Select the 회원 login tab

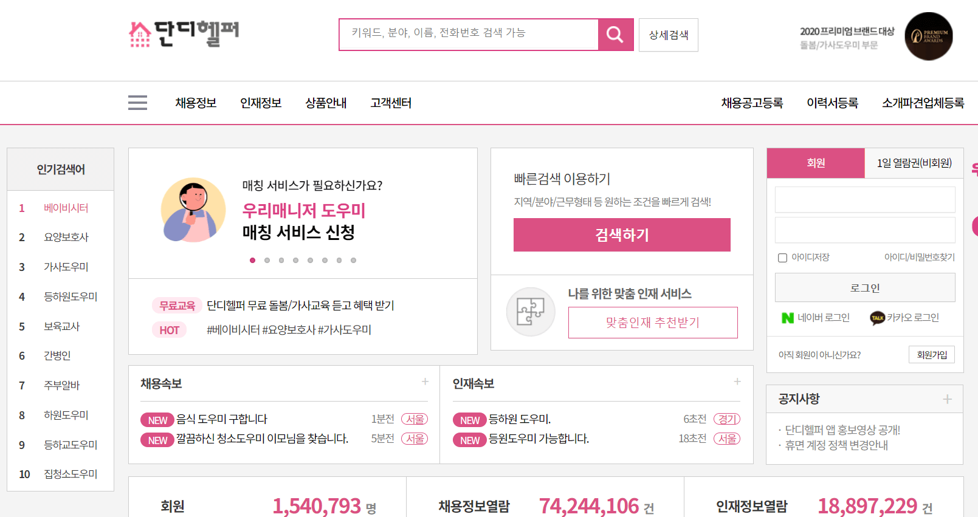[815, 163]
